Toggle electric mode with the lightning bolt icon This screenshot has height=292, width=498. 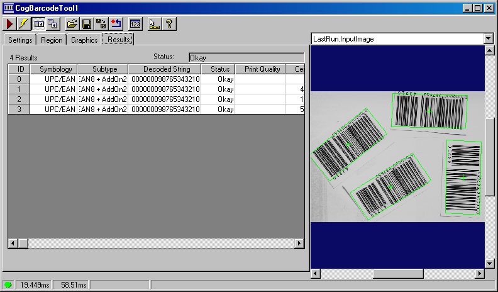click(x=24, y=24)
